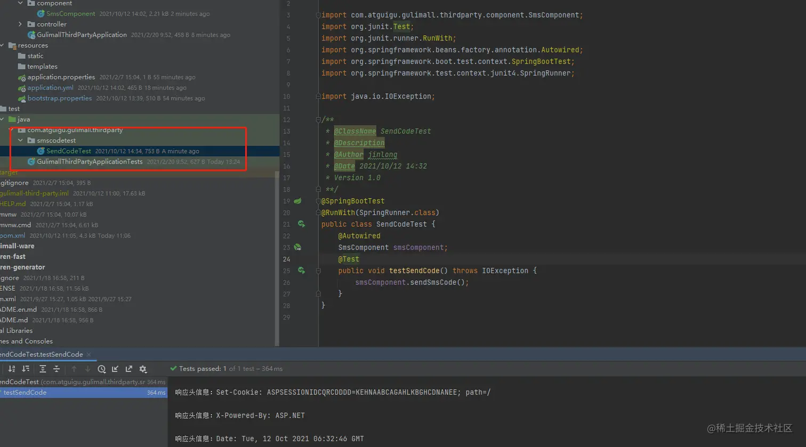Click the X-Powered-By: ASP.NET console line
This screenshot has height=447, width=806.
[x=240, y=416]
